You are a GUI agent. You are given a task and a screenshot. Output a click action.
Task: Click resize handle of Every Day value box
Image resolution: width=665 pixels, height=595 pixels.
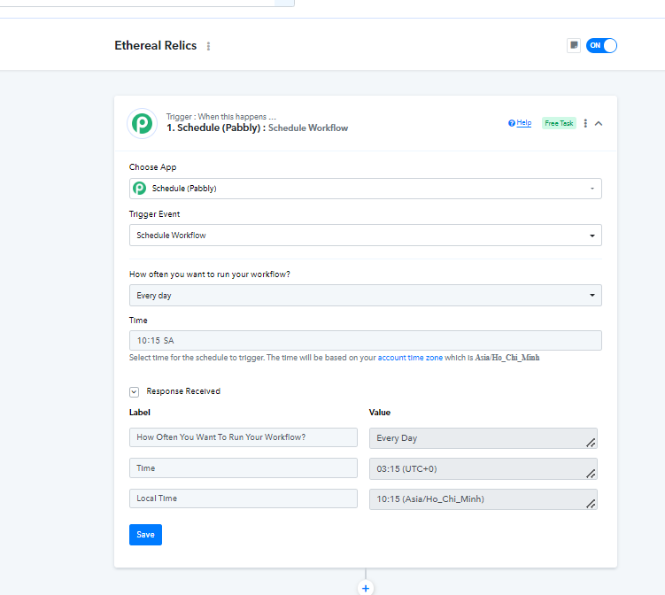coord(591,443)
